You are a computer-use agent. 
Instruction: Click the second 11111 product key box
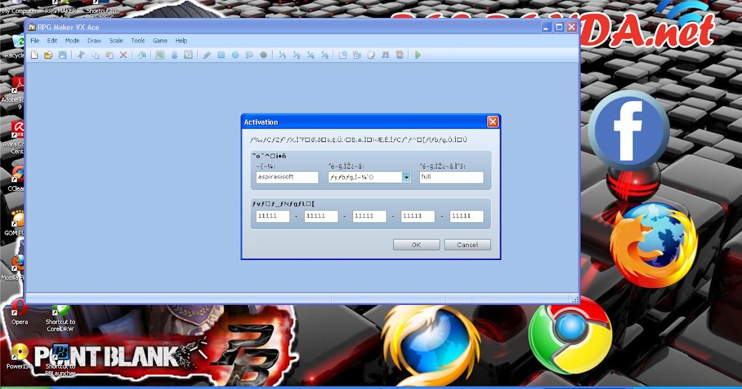321,216
